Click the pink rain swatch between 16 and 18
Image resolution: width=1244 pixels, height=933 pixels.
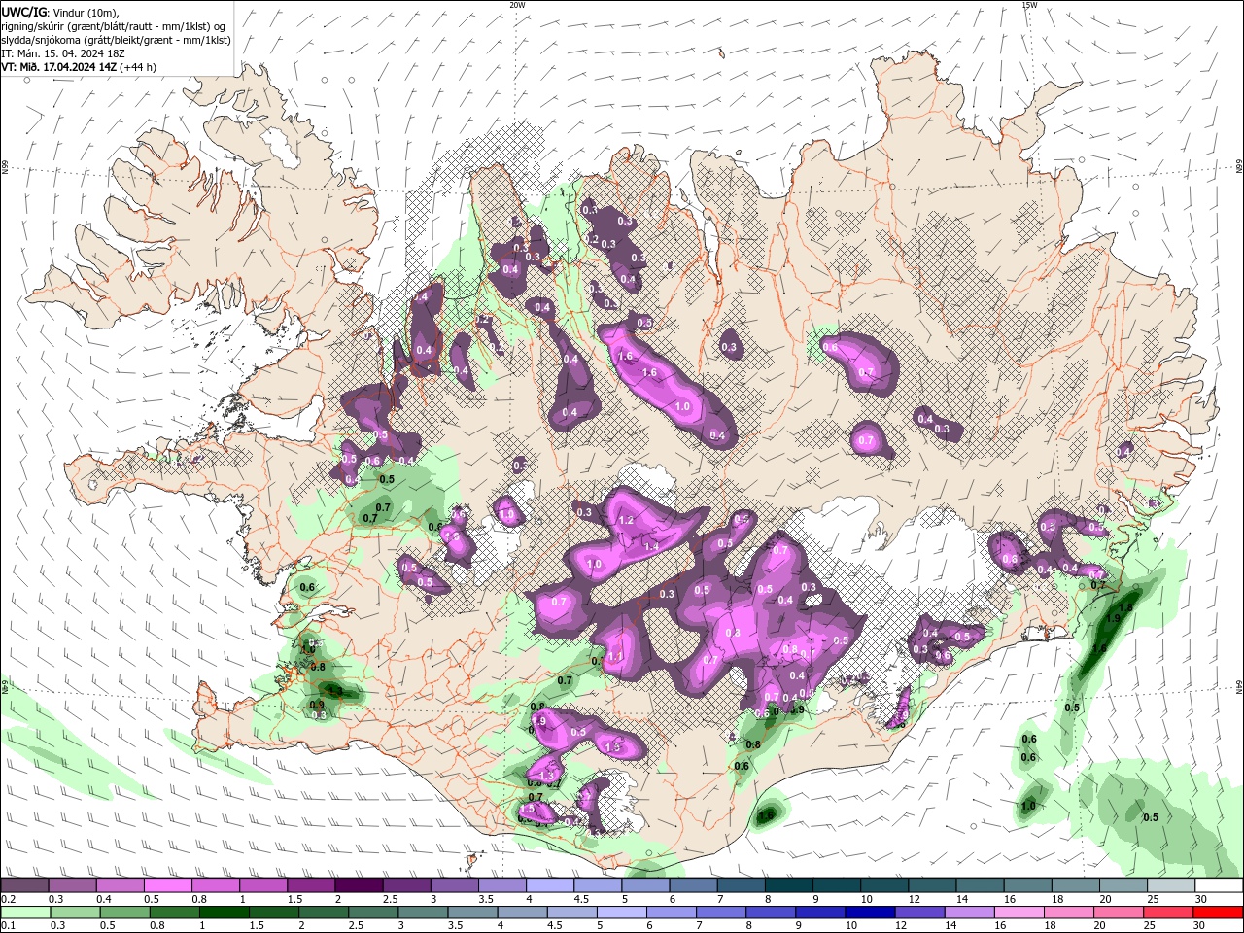pyautogui.click(x=1019, y=913)
